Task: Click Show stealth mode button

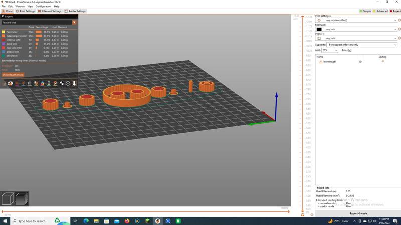Action: click(13, 75)
